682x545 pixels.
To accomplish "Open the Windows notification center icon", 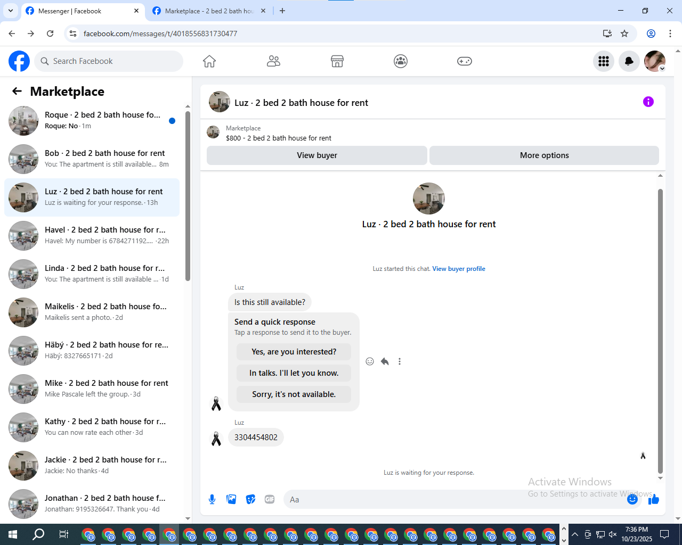I will (x=664, y=534).
